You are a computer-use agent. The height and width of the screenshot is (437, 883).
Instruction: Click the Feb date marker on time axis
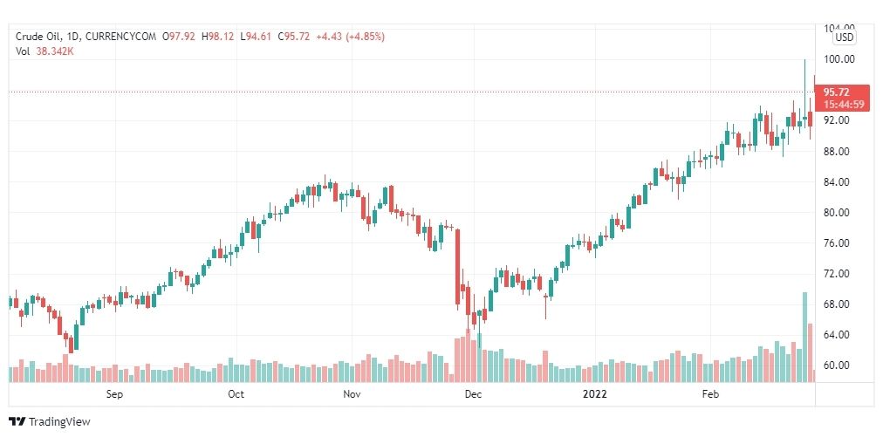tap(711, 394)
